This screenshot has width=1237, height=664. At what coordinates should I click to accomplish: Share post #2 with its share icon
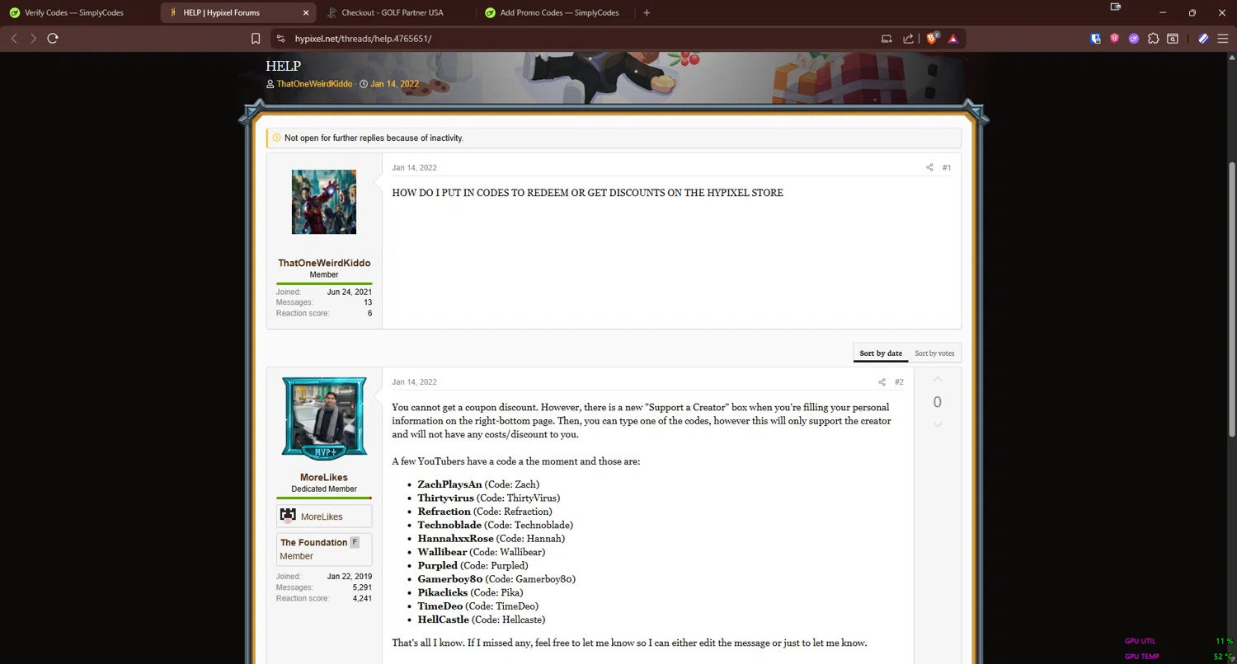point(882,382)
